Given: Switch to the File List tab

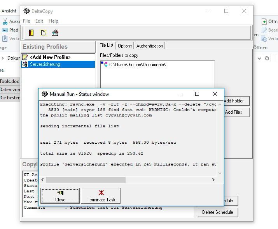Looking at the screenshot, I should point(106,45).
